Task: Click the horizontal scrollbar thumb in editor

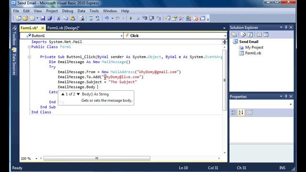Action: 97,158
